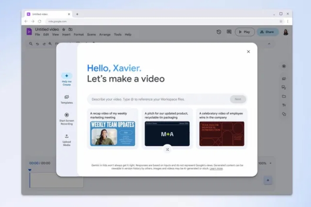311x207 pixels.
Task: Go back in the browser
Action: point(26,21)
